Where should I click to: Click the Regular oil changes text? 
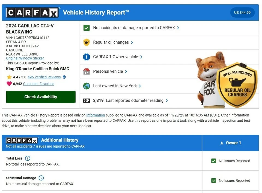pyautogui.click(x=111, y=42)
